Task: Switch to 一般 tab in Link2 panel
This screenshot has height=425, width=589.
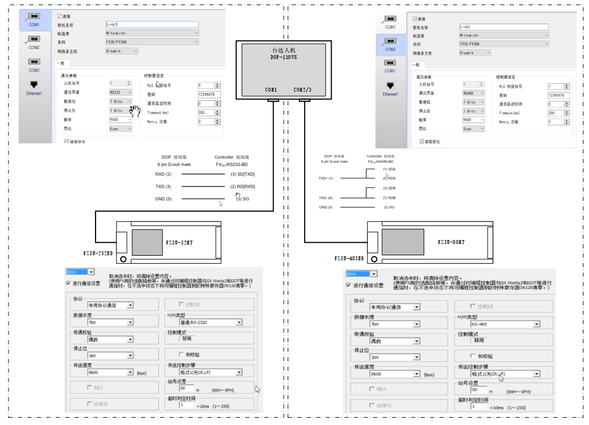Action: point(416,64)
